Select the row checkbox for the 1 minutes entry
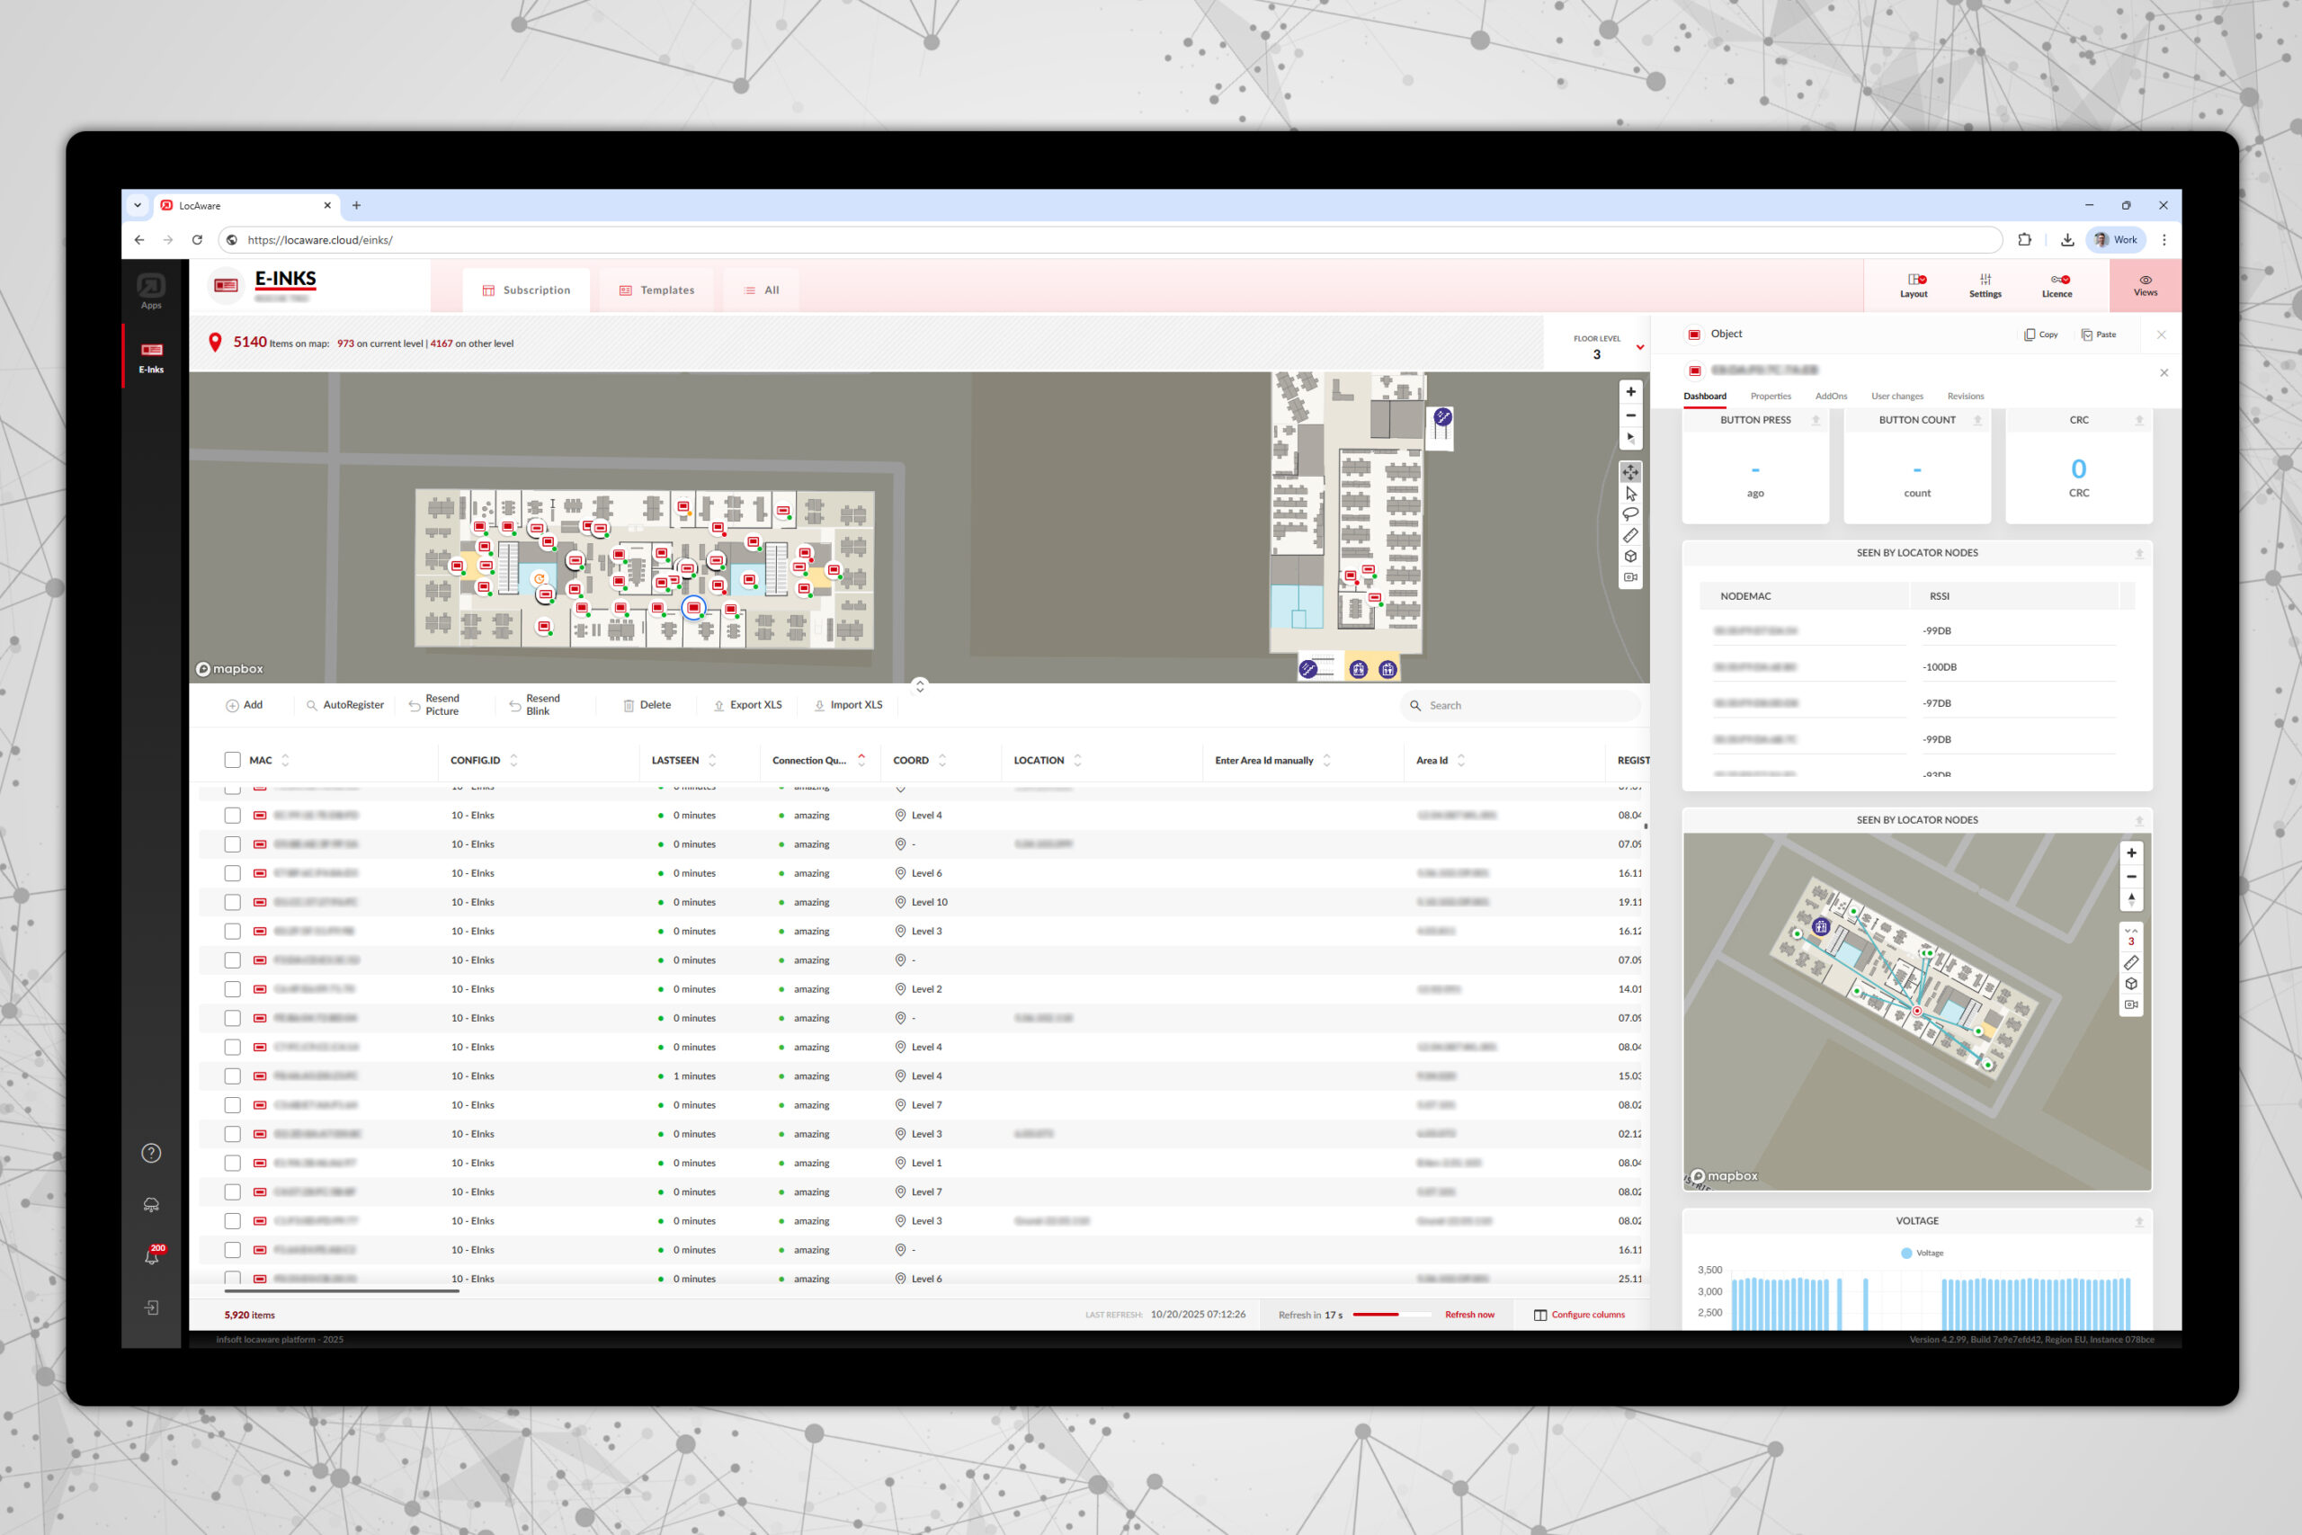Screen dimensions: 2302x1535 point(232,1075)
